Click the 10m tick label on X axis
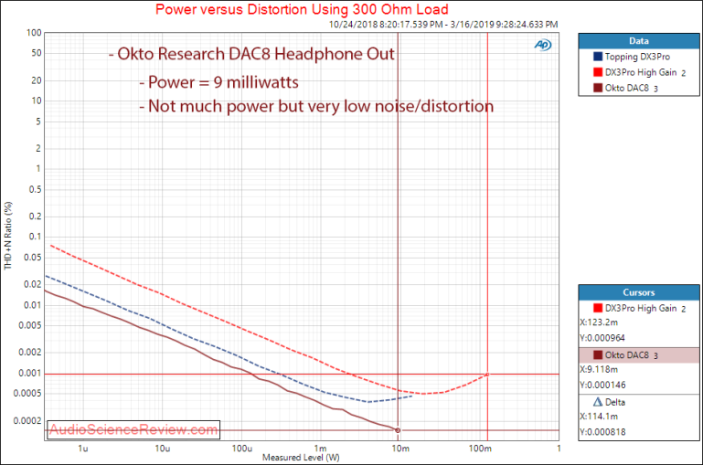 click(400, 449)
